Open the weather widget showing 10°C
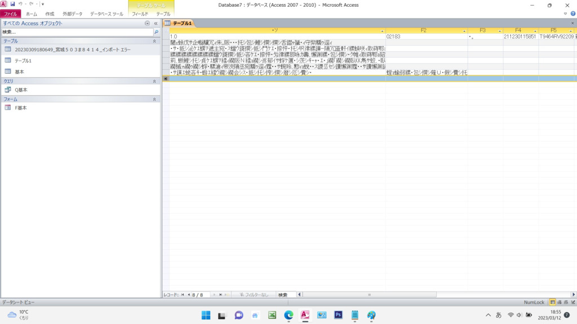This screenshot has width=577, height=324. pyautogui.click(x=18, y=315)
